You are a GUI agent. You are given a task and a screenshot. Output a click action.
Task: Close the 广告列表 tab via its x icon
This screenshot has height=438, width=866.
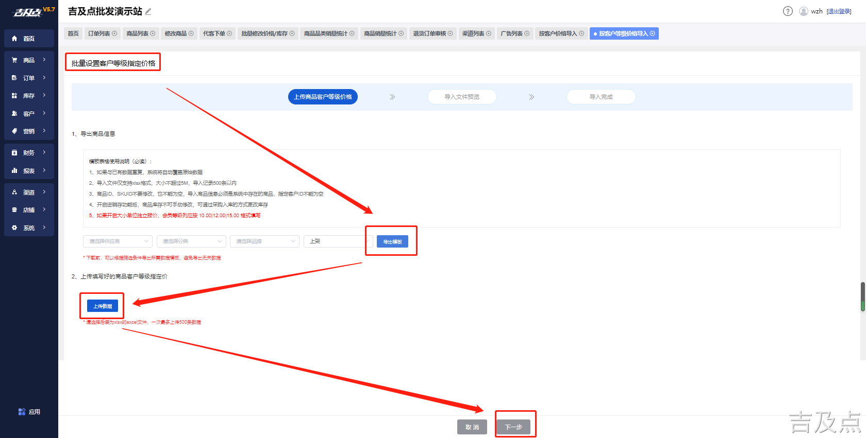pyautogui.click(x=527, y=33)
